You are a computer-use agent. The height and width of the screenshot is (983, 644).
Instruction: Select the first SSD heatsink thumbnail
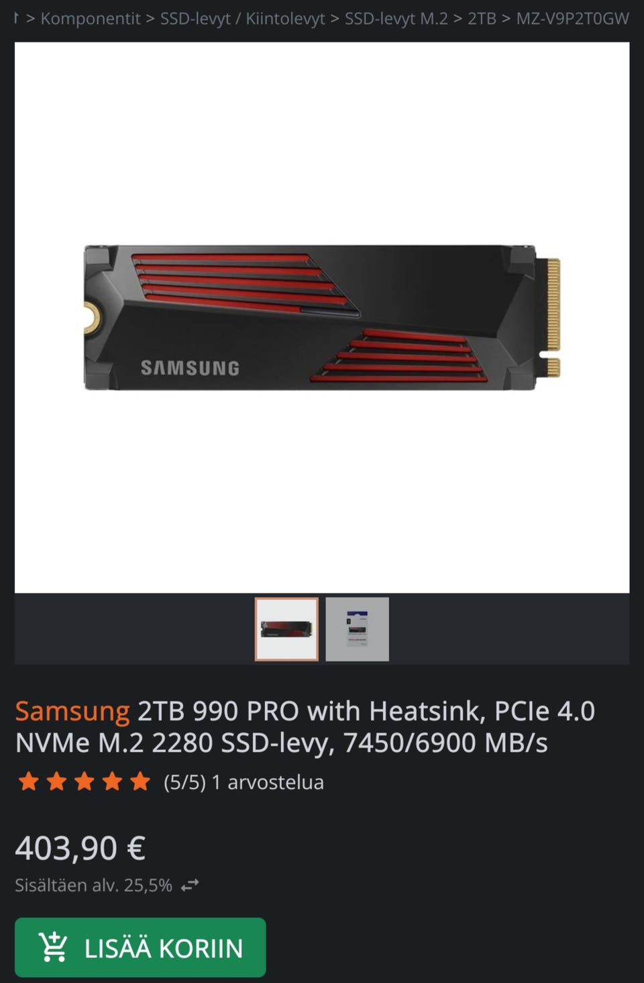click(x=286, y=629)
